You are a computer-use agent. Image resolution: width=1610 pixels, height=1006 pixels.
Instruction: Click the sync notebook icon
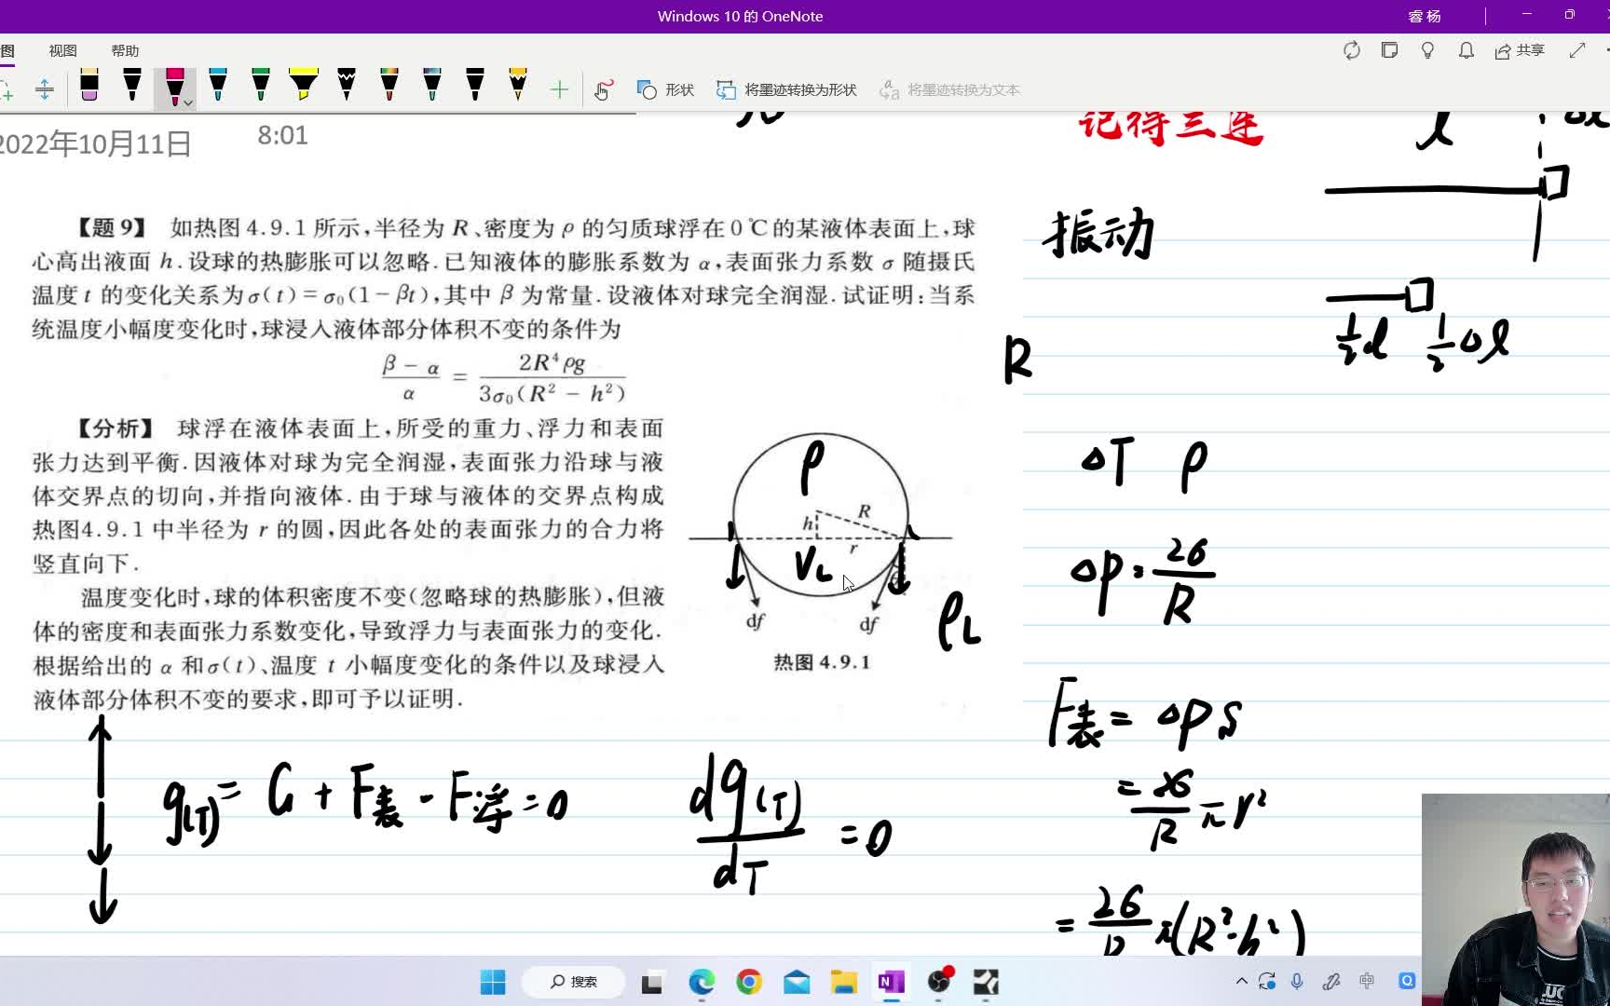1351,50
